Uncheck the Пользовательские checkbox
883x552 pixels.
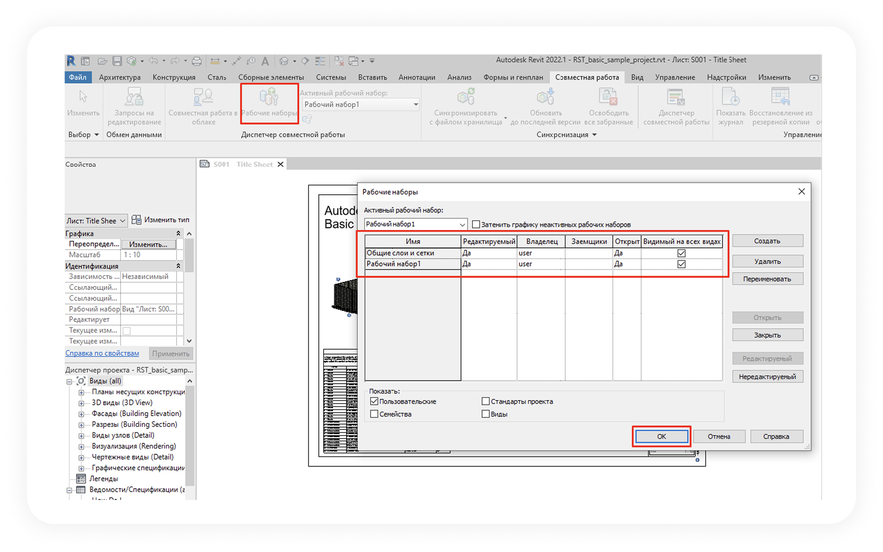point(374,401)
